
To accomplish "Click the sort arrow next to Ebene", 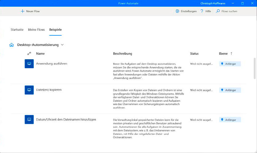I will [231, 53].
